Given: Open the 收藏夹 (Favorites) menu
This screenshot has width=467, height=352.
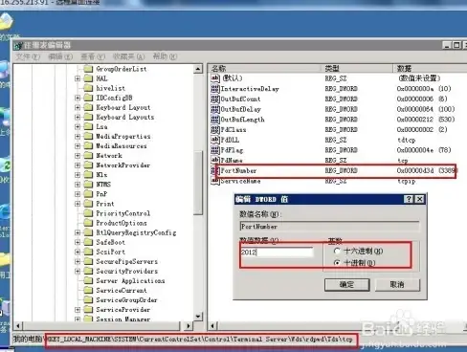Looking at the screenshot, I should coord(128,56).
